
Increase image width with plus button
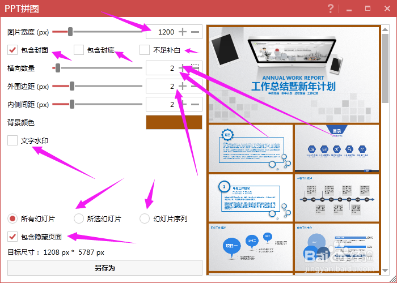click(x=183, y=32)
